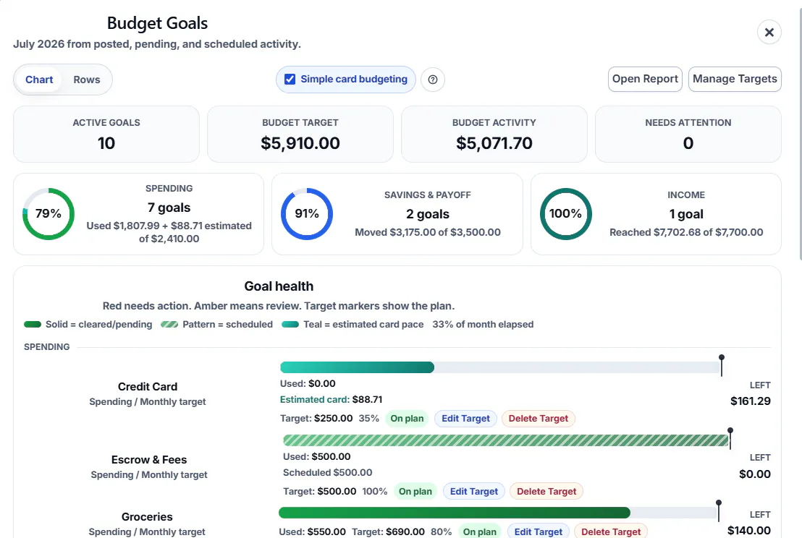Select the Chart view tab
Screen dimensions: 802x538
click(39, 80)
